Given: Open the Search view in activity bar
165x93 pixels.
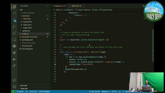Looking at the screenshot, I should tap(14, 13).
